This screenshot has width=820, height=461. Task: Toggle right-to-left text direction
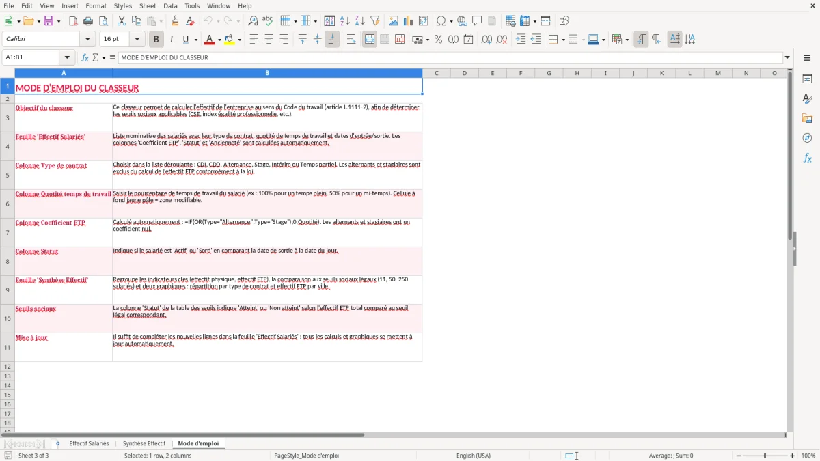(656, 40)
